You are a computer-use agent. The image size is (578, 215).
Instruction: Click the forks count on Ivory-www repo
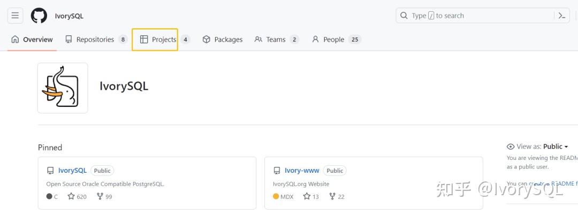pos(337,196)
